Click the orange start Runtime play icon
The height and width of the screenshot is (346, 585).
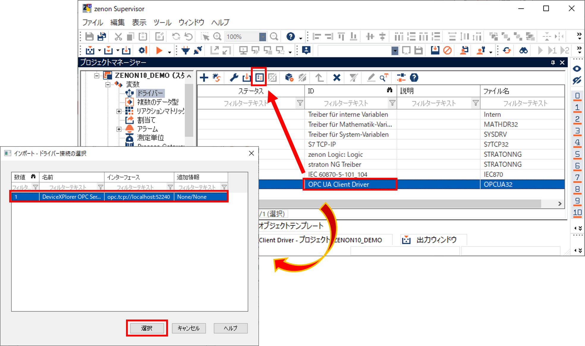point(159,51)
